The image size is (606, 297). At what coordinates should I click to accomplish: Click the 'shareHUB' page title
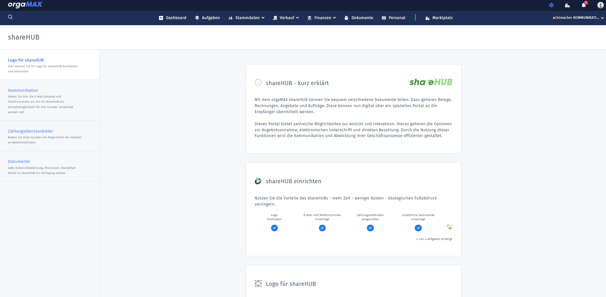pyautogui.click(x=24, y=37)
